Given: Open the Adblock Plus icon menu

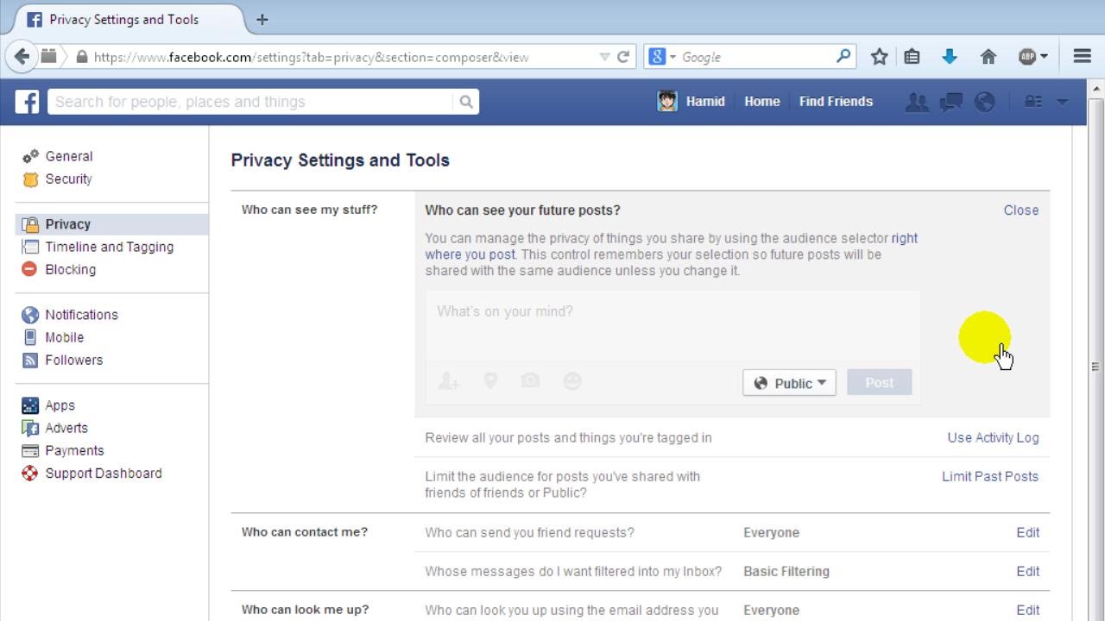Looking at the screenshot, I should click(1032, 57).
